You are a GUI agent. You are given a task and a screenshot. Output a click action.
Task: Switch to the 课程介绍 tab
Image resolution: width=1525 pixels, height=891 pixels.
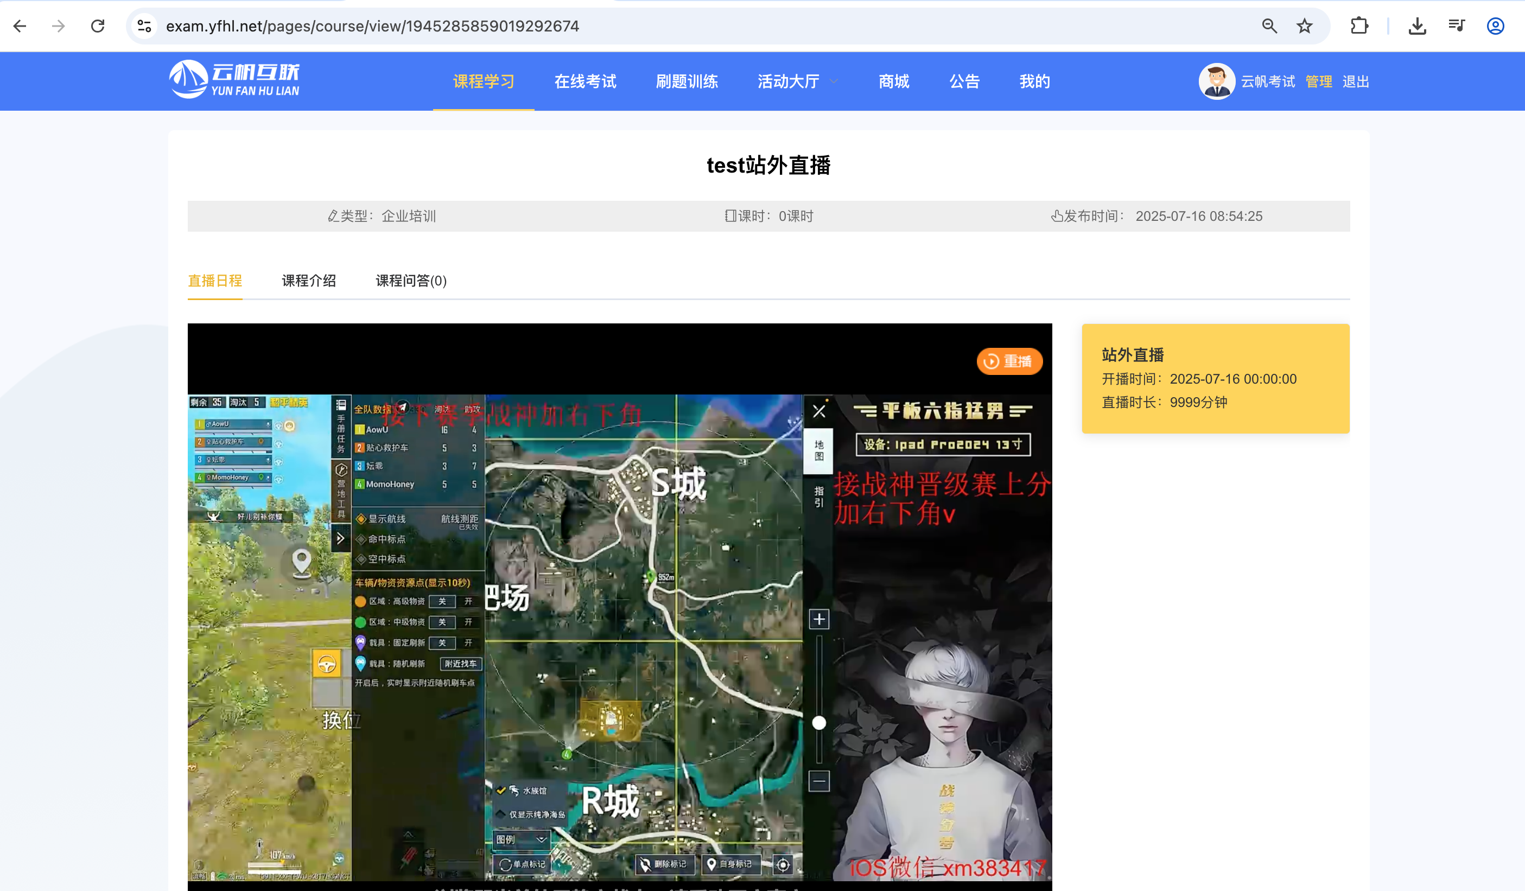(x=309, y=281)
